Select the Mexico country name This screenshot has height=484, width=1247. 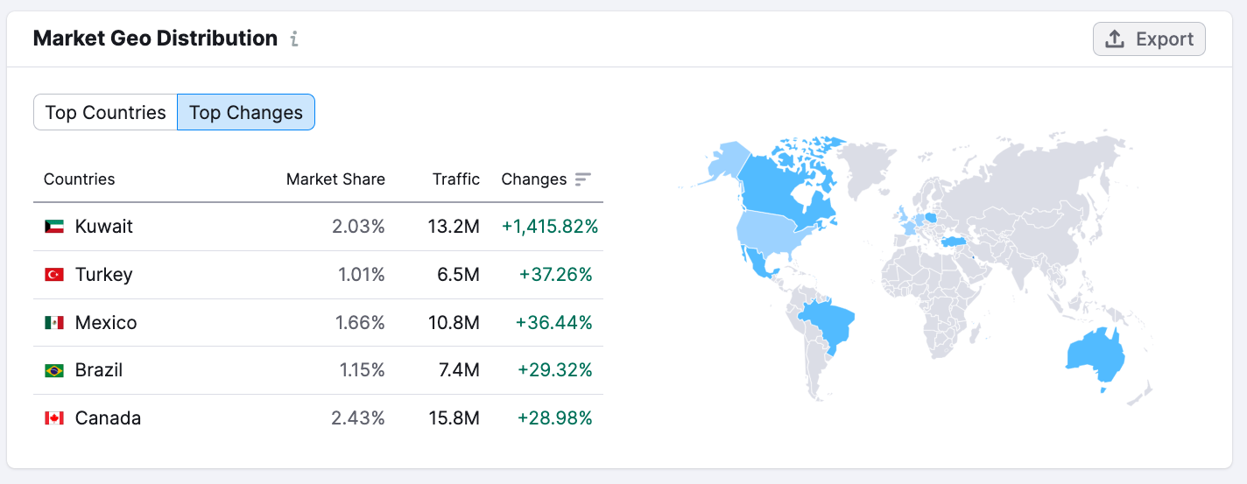click(106, 323)
